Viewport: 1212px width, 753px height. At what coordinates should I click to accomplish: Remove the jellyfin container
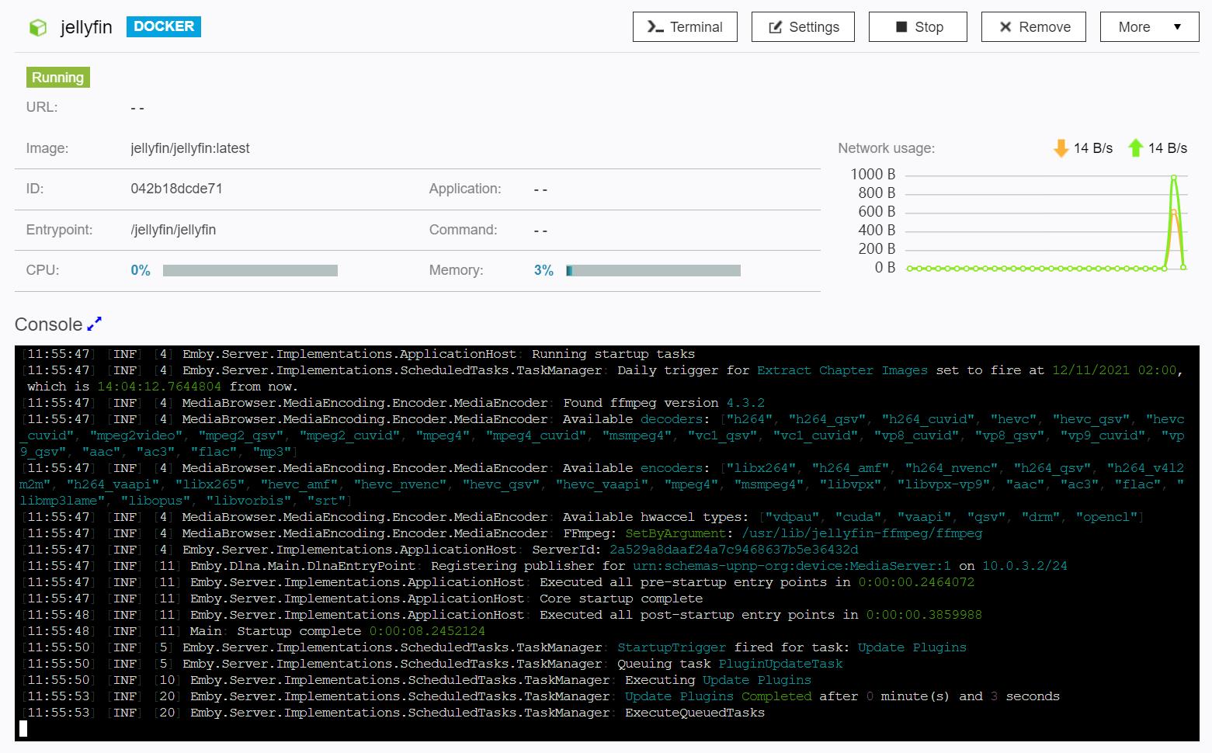(x=1033, y=27)
